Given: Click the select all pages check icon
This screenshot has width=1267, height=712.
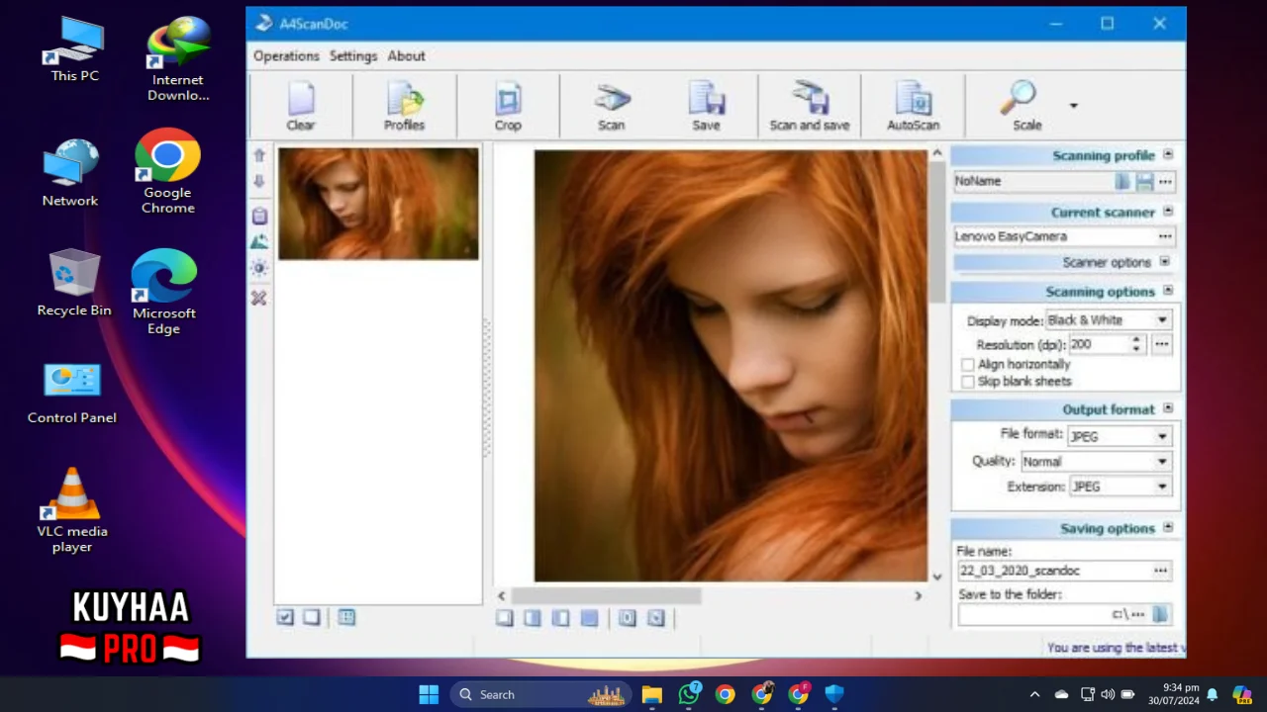Looking at the screenshot, I should 285,617.
